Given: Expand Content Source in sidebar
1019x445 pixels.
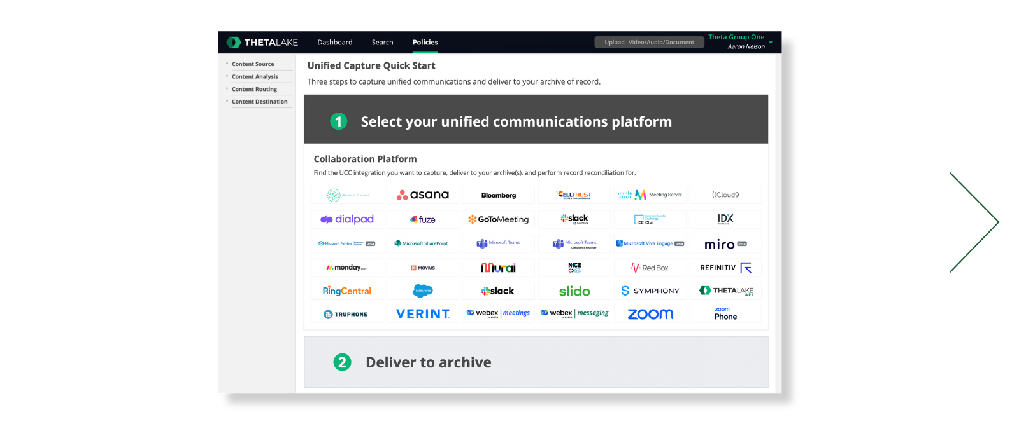Looking at the screenshot, I should [253, 64].
